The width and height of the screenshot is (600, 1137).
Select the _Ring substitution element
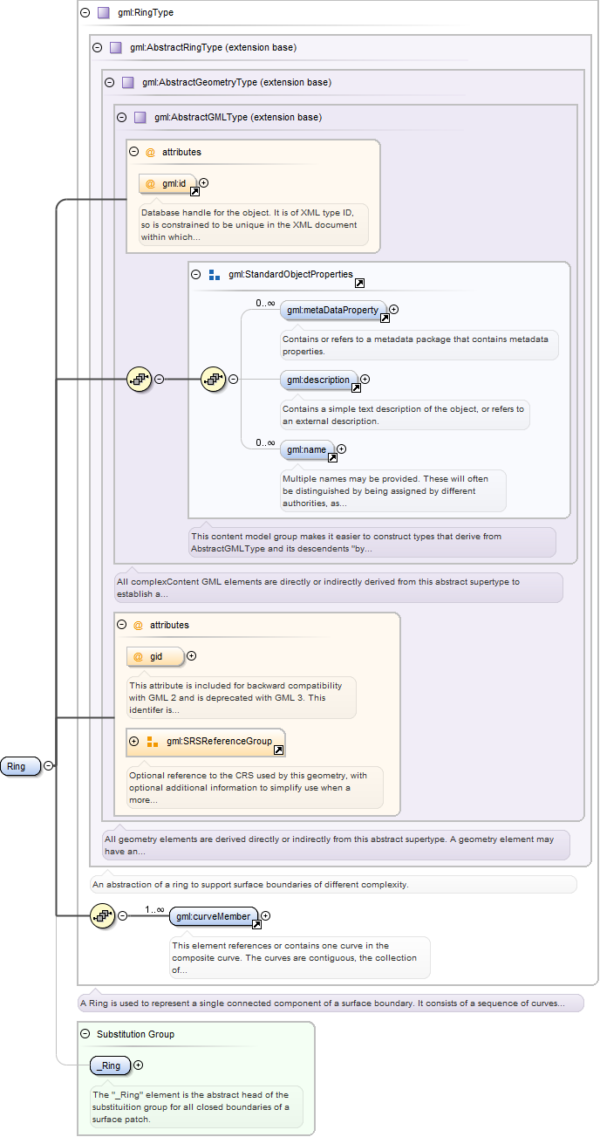click(111, 1065)
